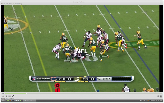Viewport: 164px width, 103px height.
Task: Toggle the playlist sidebar button
Action: (x=161, y=96)
